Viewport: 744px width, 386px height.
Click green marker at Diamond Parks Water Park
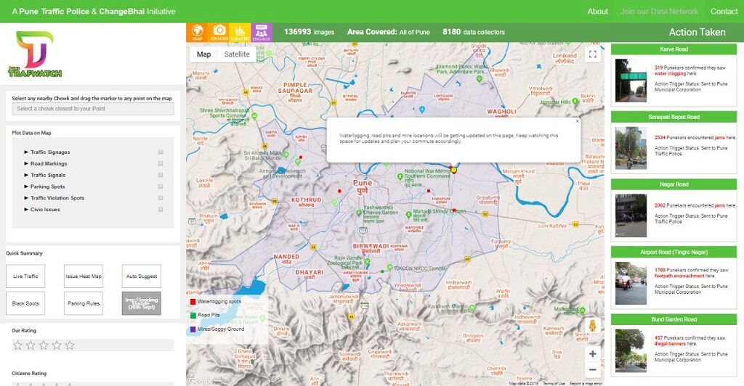[x=480, y=79]
